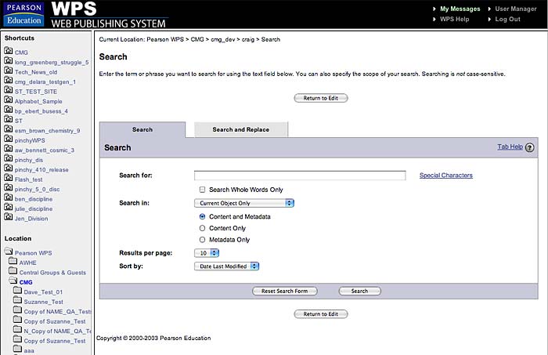Open the N_Copy of NAME_QA_Te folder link
The width and height of the screenshot is (548, 355).
[x=57, y=331]
